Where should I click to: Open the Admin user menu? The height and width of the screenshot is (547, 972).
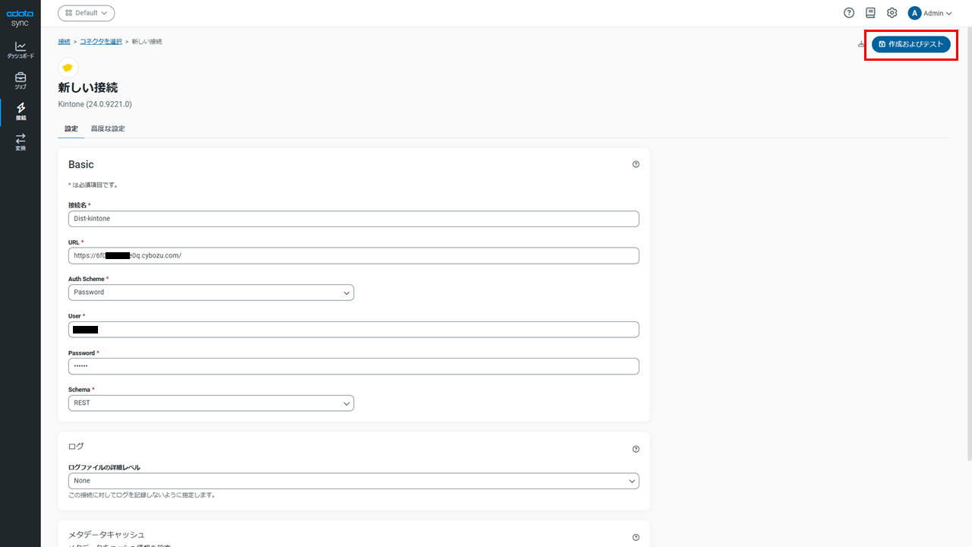[930, 13]
